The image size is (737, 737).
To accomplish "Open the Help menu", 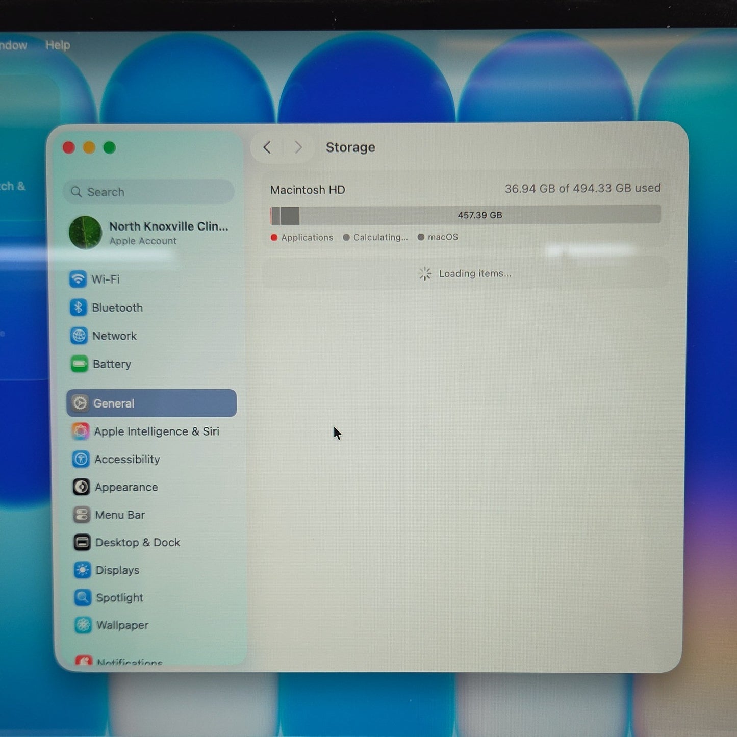I will pos(58,45).
